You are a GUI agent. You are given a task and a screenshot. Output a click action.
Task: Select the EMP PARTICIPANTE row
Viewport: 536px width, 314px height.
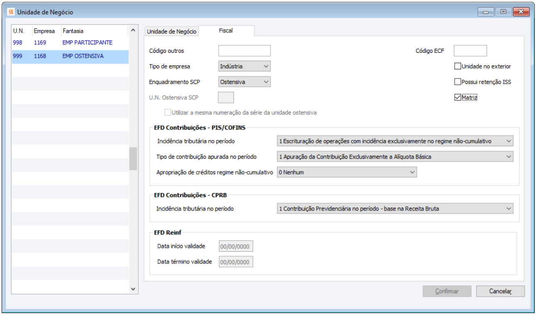[70, 43]
